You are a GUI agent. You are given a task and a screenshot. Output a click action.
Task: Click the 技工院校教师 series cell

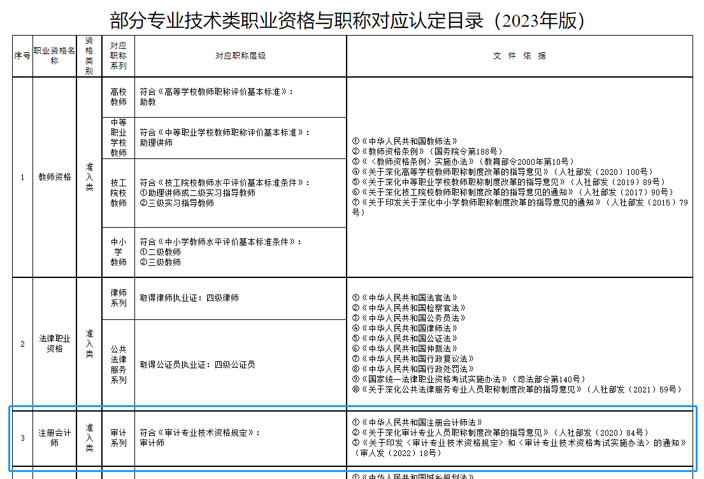tap(119, 193)
